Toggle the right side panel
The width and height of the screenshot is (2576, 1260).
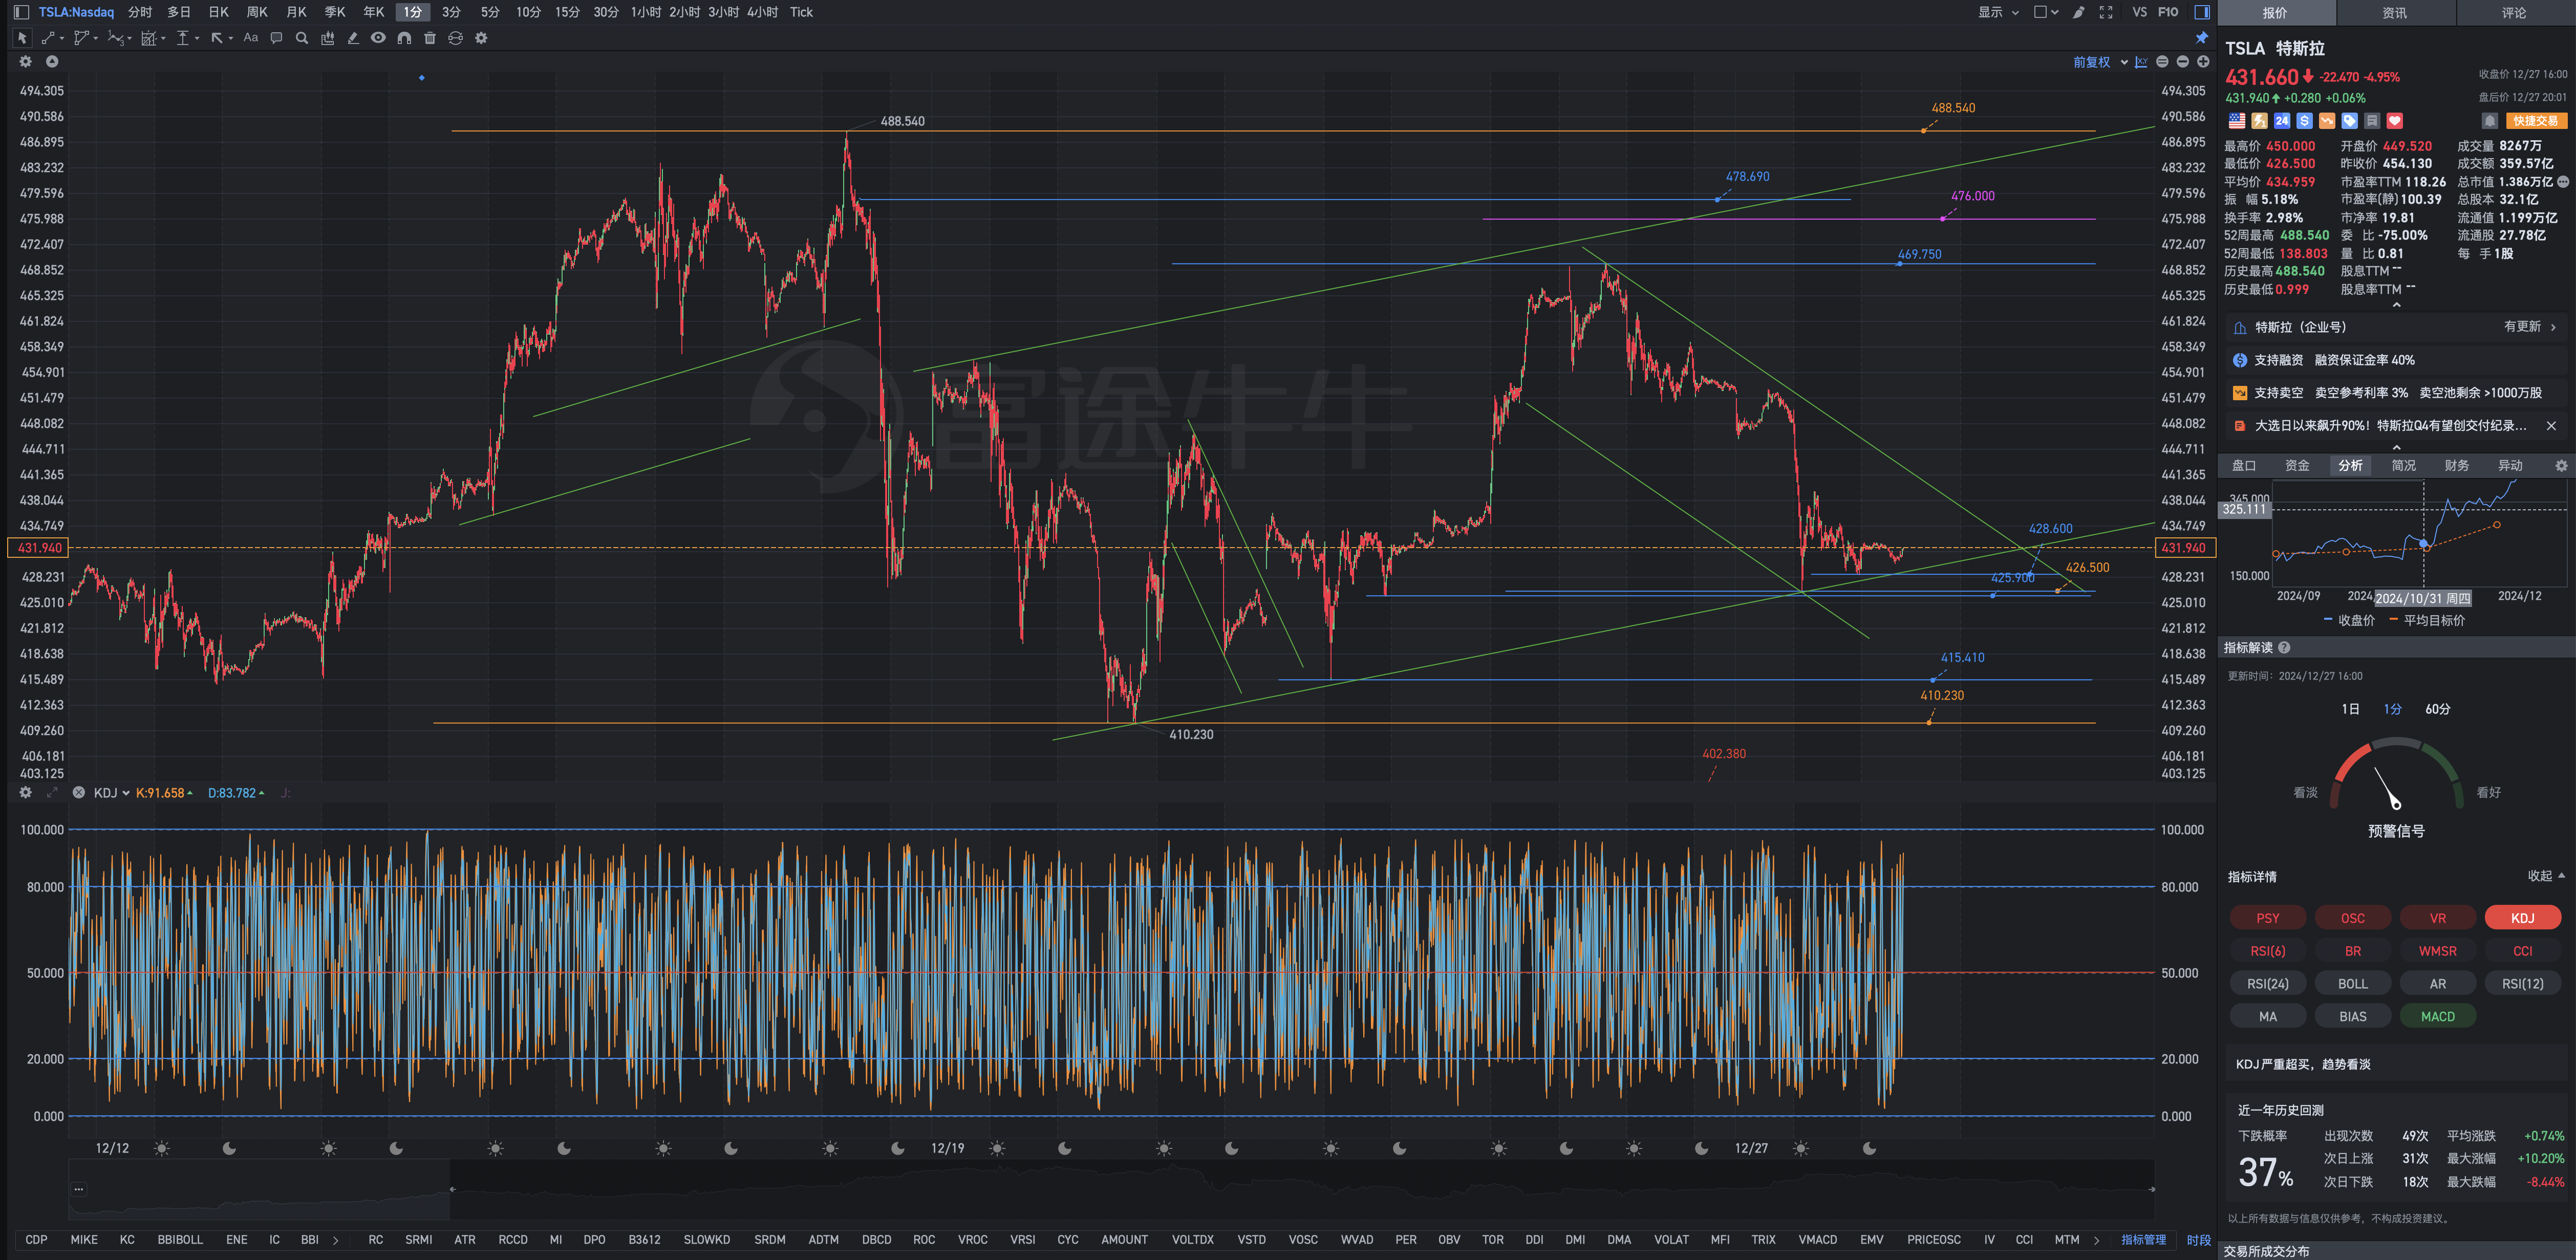pyautogui.click(x=2201, y=12)
